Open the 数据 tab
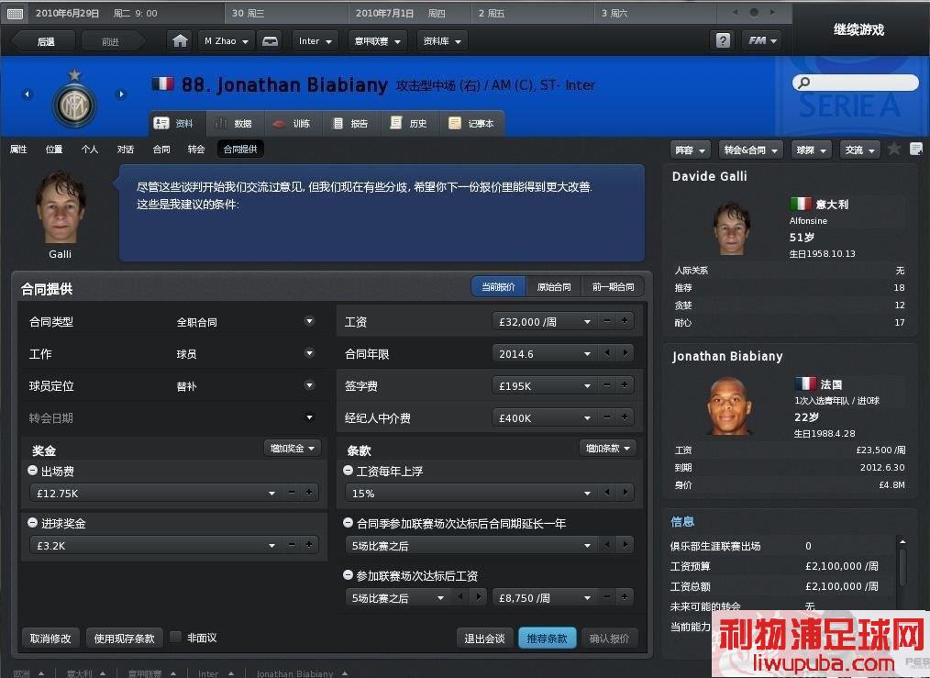The image size is (930, 678). tap(236, 123)
